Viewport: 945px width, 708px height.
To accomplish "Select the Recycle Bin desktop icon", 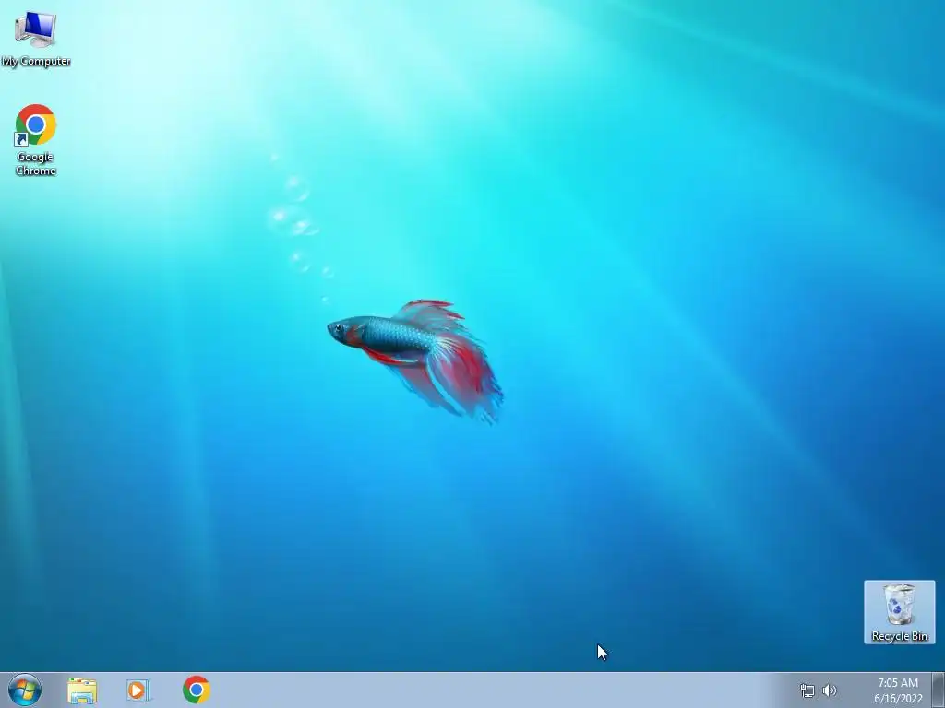I will click(x=899, y=612).
